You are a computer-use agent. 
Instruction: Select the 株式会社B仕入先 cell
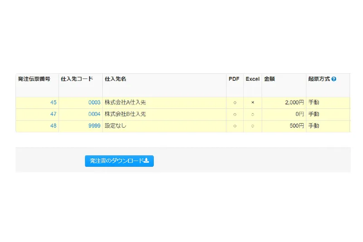point(164,114)
